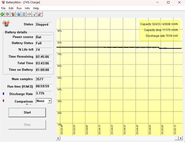This screenshot has height=142, width=185.
Task: Click the % Life left value 74
Action: click(44, 50)
